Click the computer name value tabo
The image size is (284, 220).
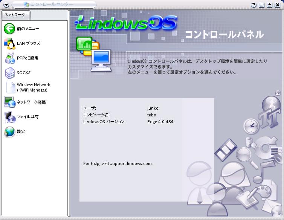[x=151, y=115]
